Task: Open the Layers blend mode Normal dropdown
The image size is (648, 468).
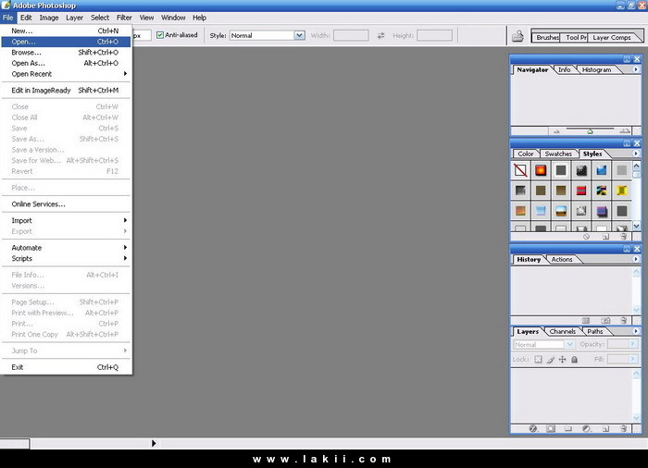Action: click(x=570, y=344)
